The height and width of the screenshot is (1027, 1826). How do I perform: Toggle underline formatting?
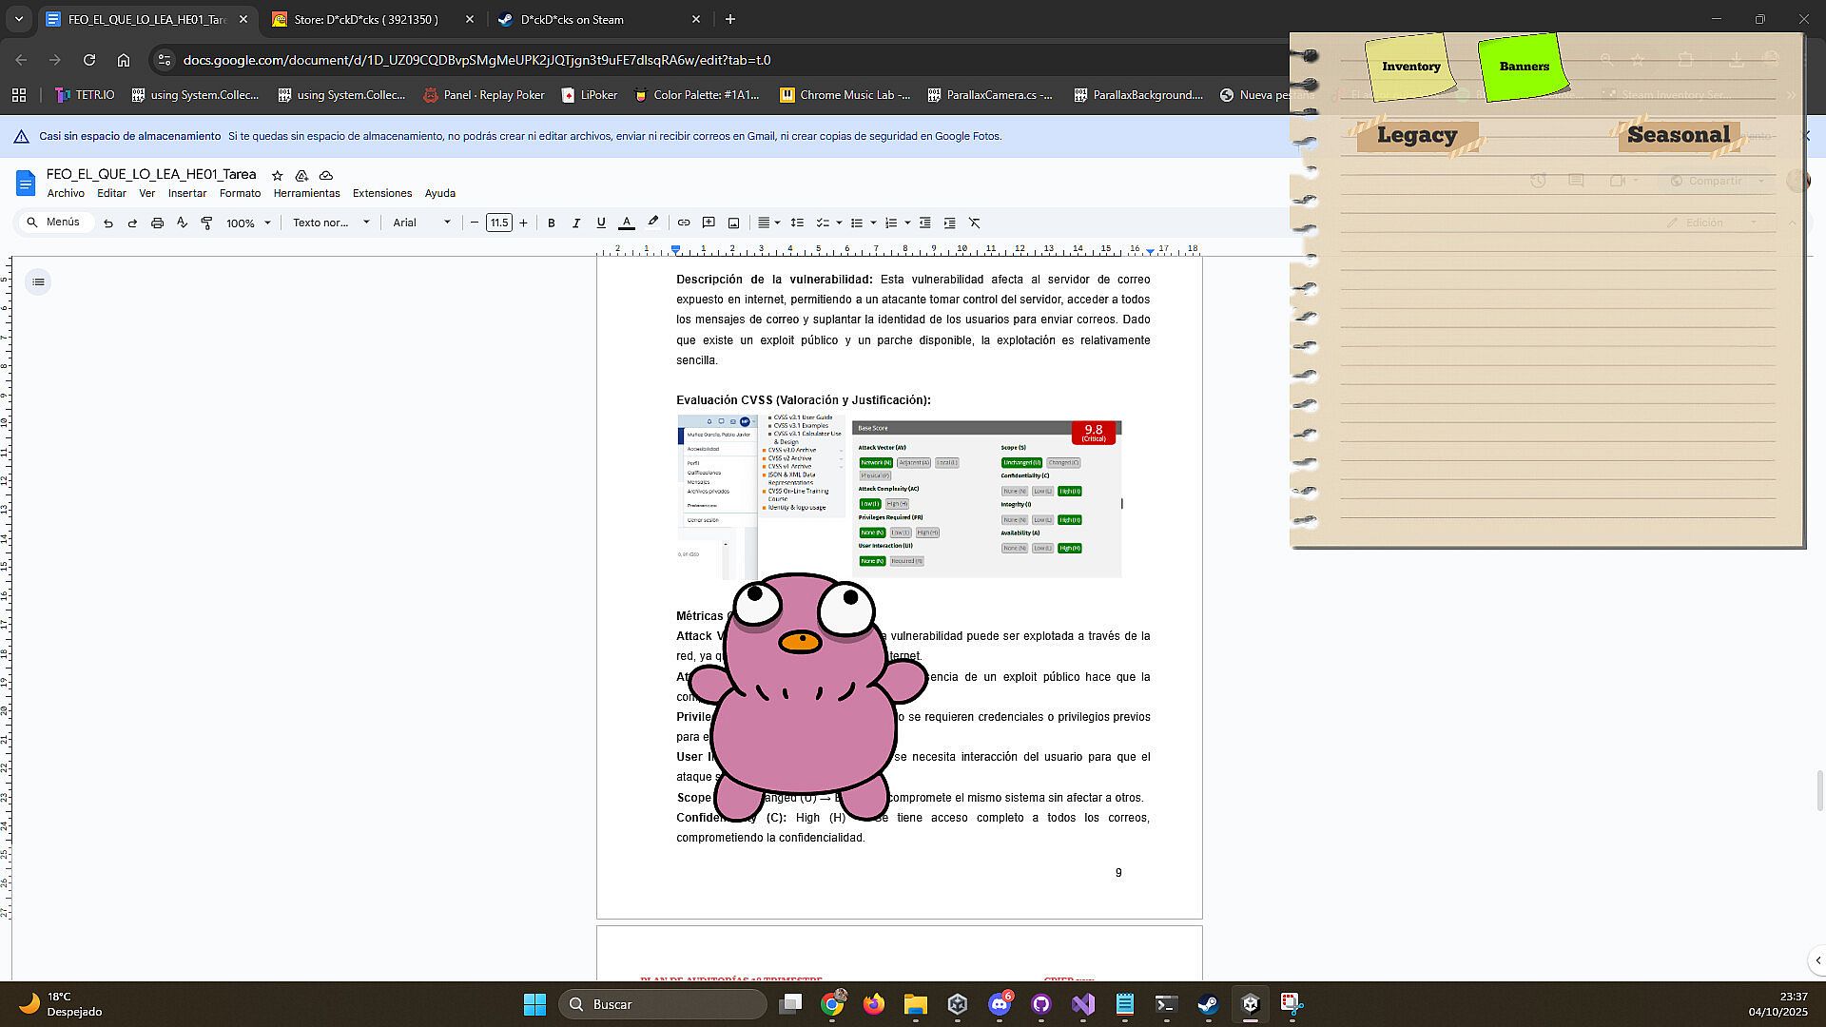[x=600, y=223]
